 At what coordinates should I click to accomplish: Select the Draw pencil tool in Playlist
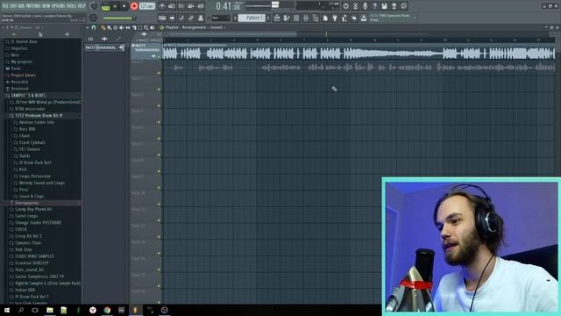tap(103, 27)
